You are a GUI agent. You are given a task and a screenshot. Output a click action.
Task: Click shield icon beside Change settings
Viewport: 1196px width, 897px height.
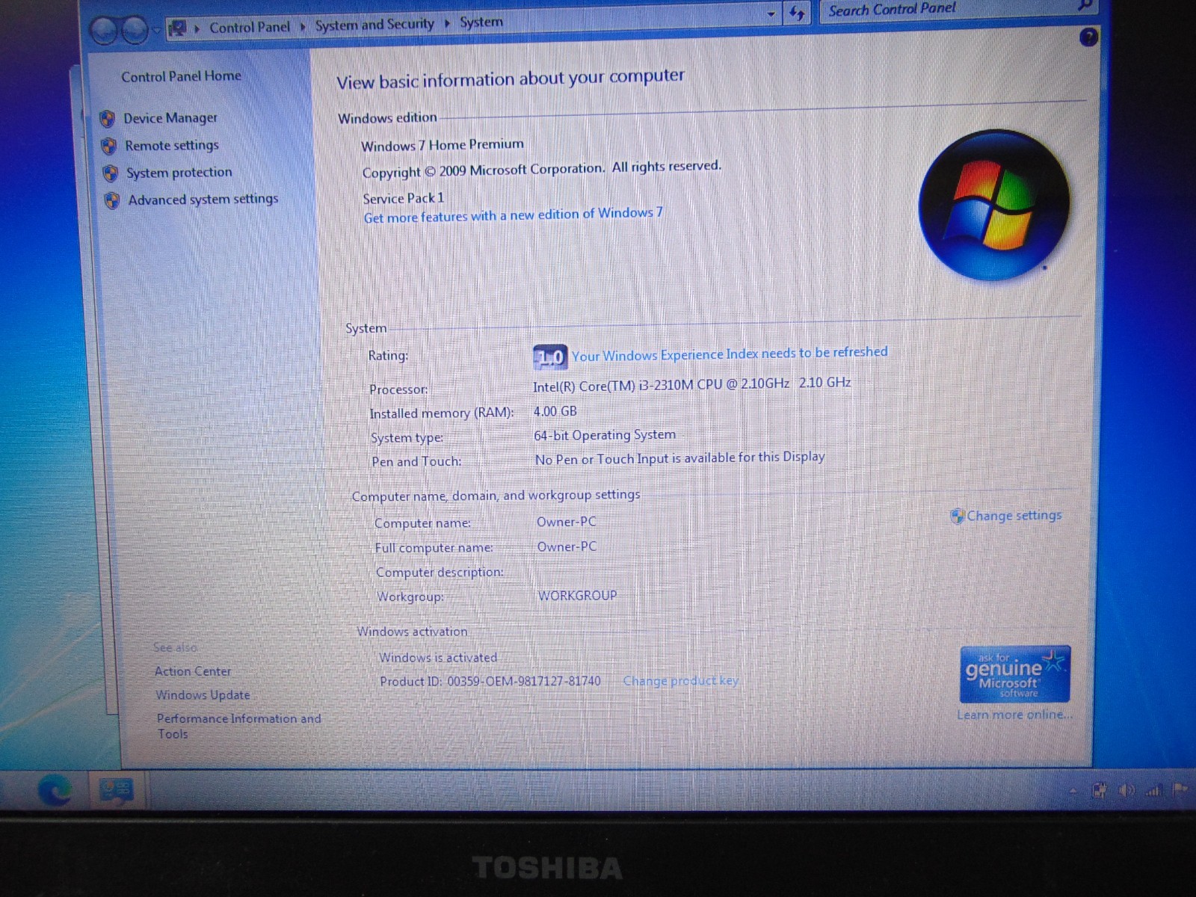[958, 516]
